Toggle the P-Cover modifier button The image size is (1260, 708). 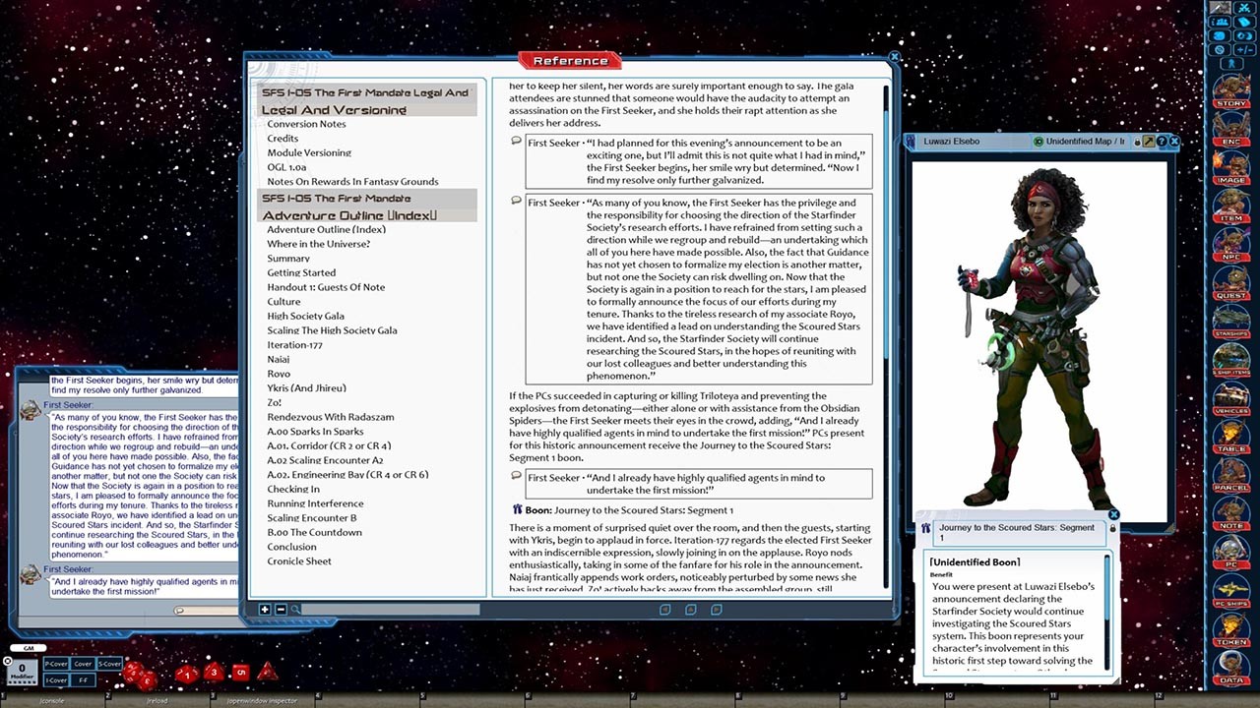55,664
